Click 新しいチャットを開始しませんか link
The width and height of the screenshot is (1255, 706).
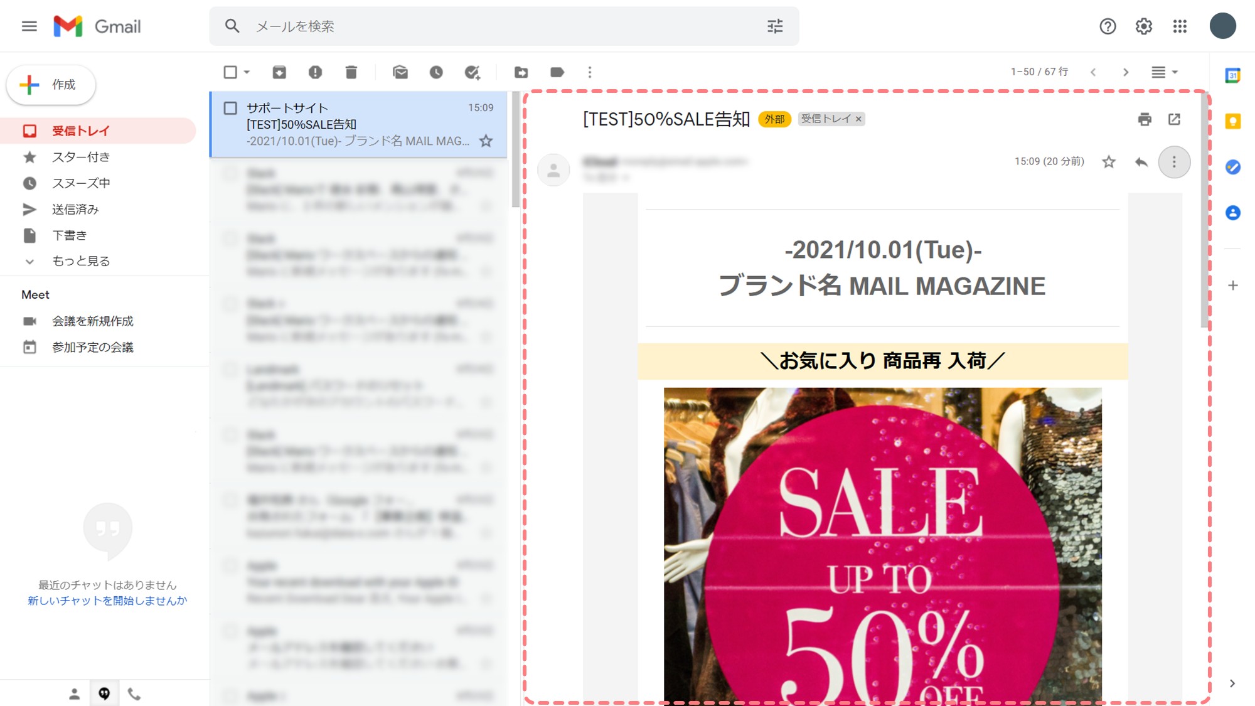tap(107, 601)
